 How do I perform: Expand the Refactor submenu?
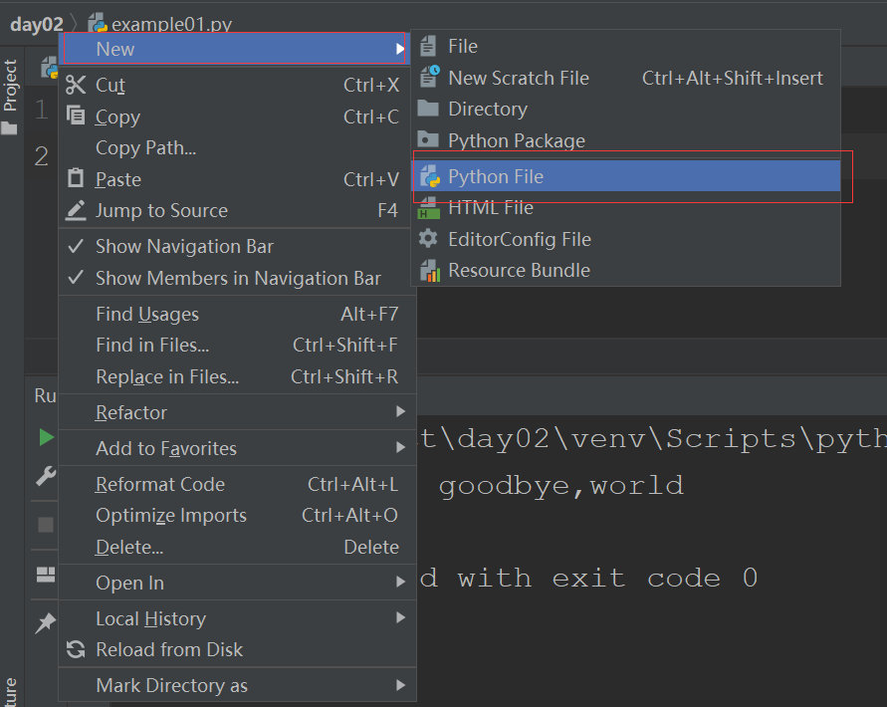[238, 412]
